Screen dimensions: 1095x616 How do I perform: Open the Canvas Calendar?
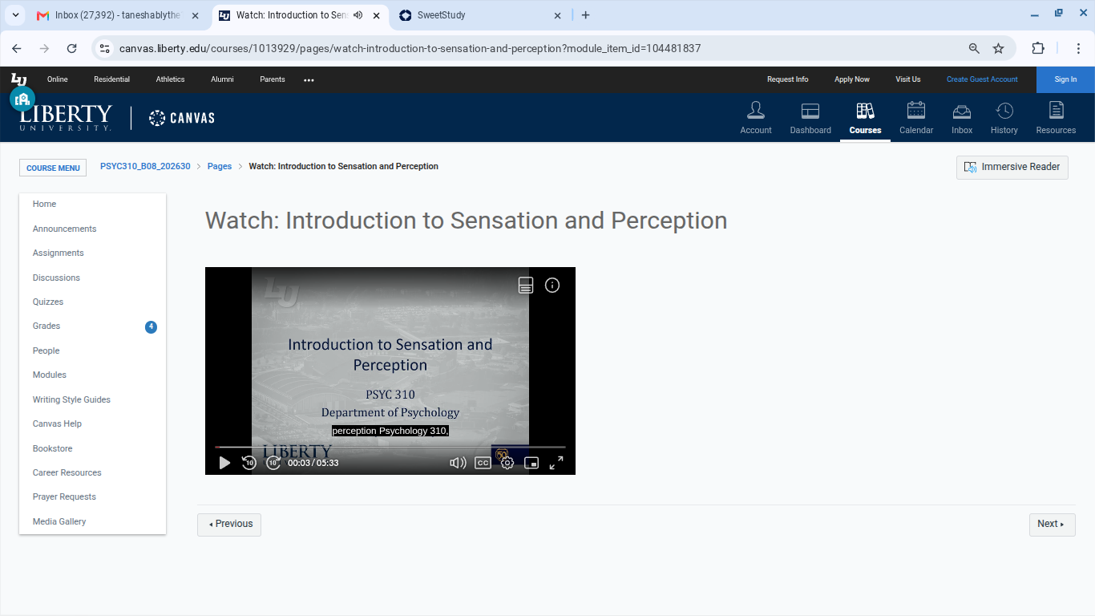click(916, 117)
